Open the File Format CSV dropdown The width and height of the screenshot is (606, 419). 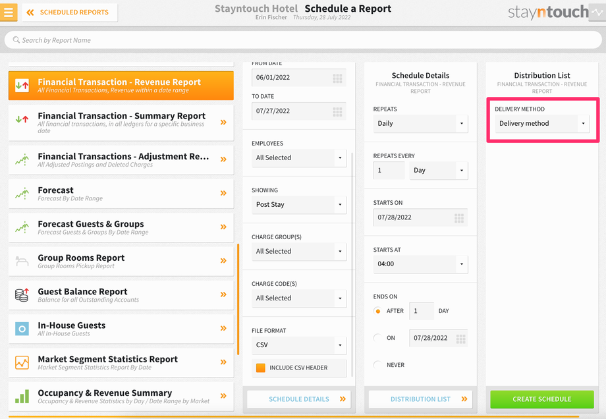pyautogui.click(x=299, y=345)
